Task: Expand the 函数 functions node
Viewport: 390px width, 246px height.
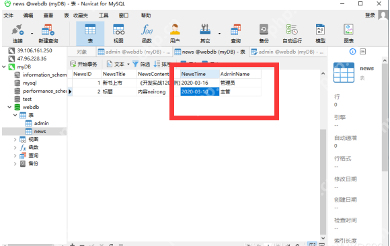Action: [x=15, y=148]
